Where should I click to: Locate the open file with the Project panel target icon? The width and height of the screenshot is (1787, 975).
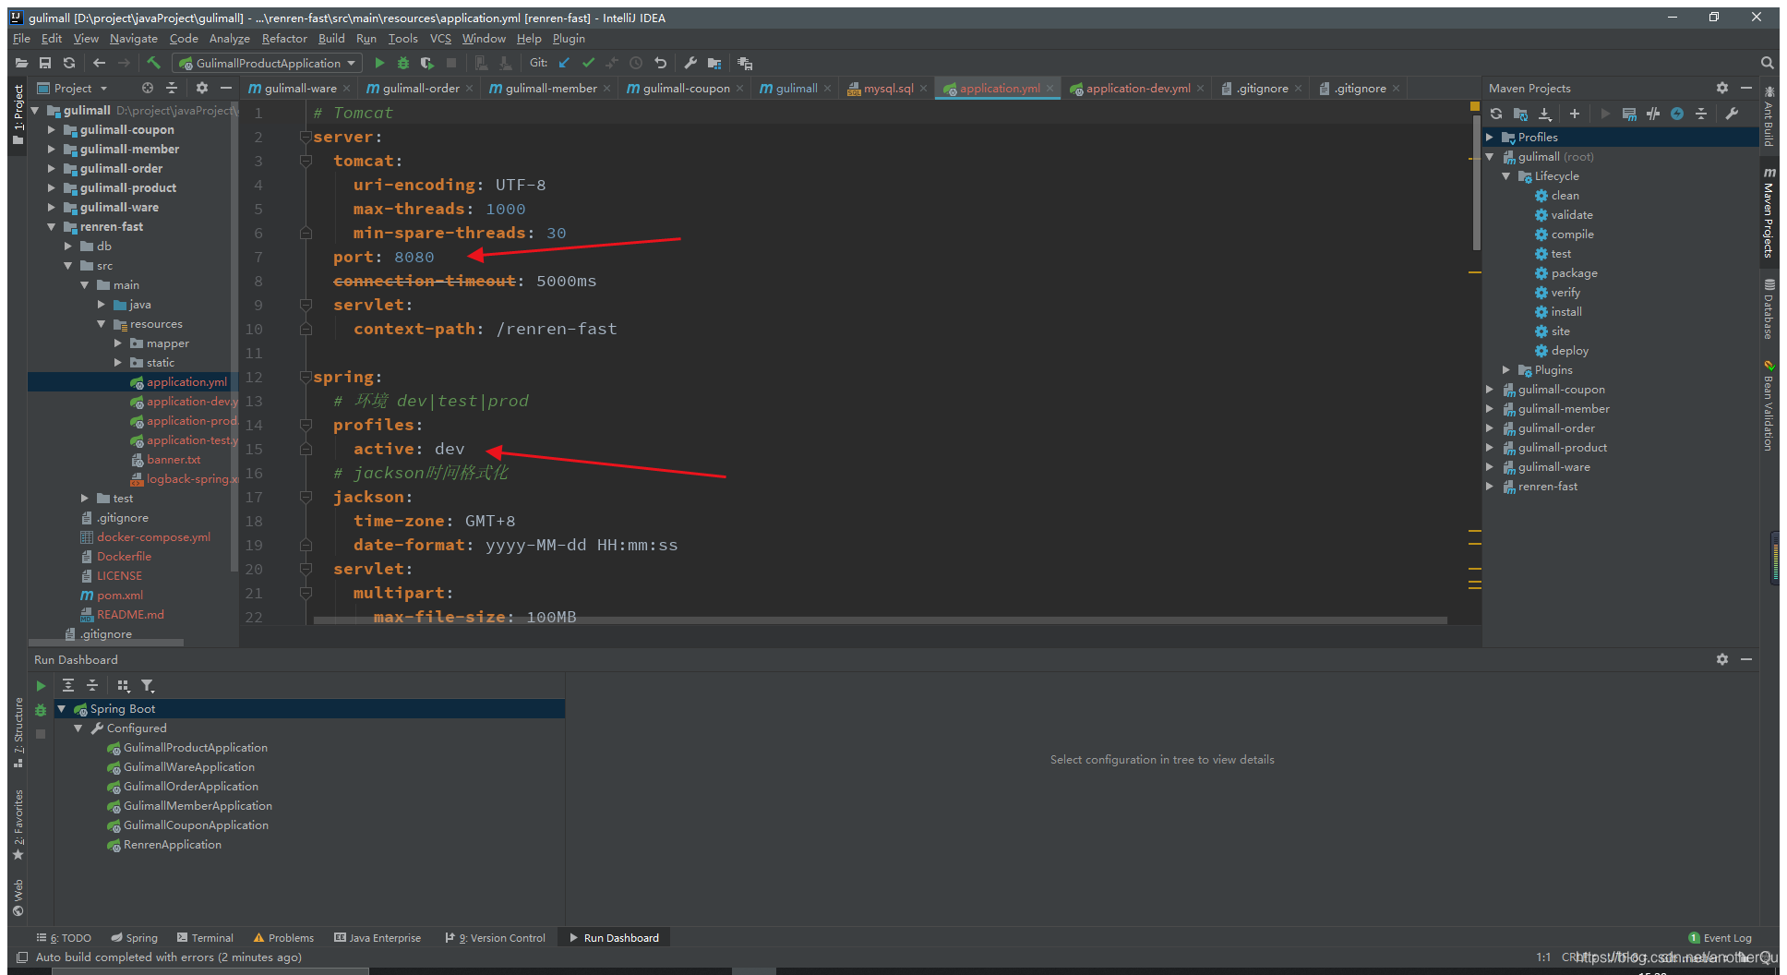[x=148, y=88]
